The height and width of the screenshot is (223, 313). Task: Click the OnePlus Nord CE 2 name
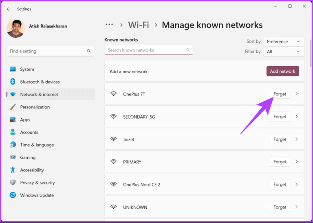[x=141, y=184]
